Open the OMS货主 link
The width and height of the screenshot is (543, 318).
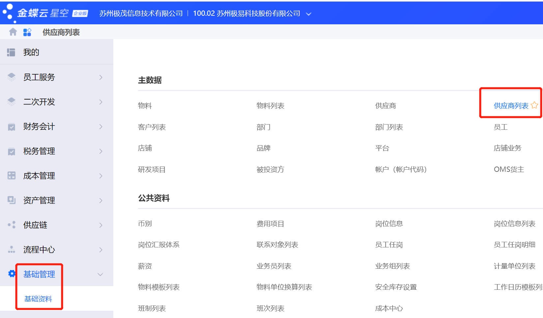(509, 170)
